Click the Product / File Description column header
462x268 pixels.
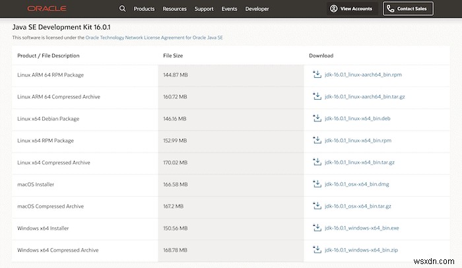(48, 55)
